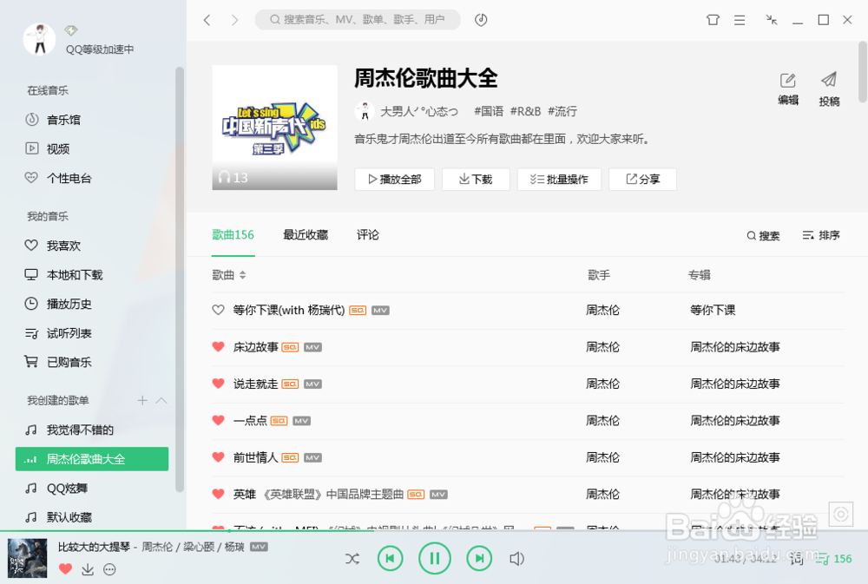Viewport: 868px width, 584px height.
Task: Show lyrics via the 词 icon
Action: 796,560
